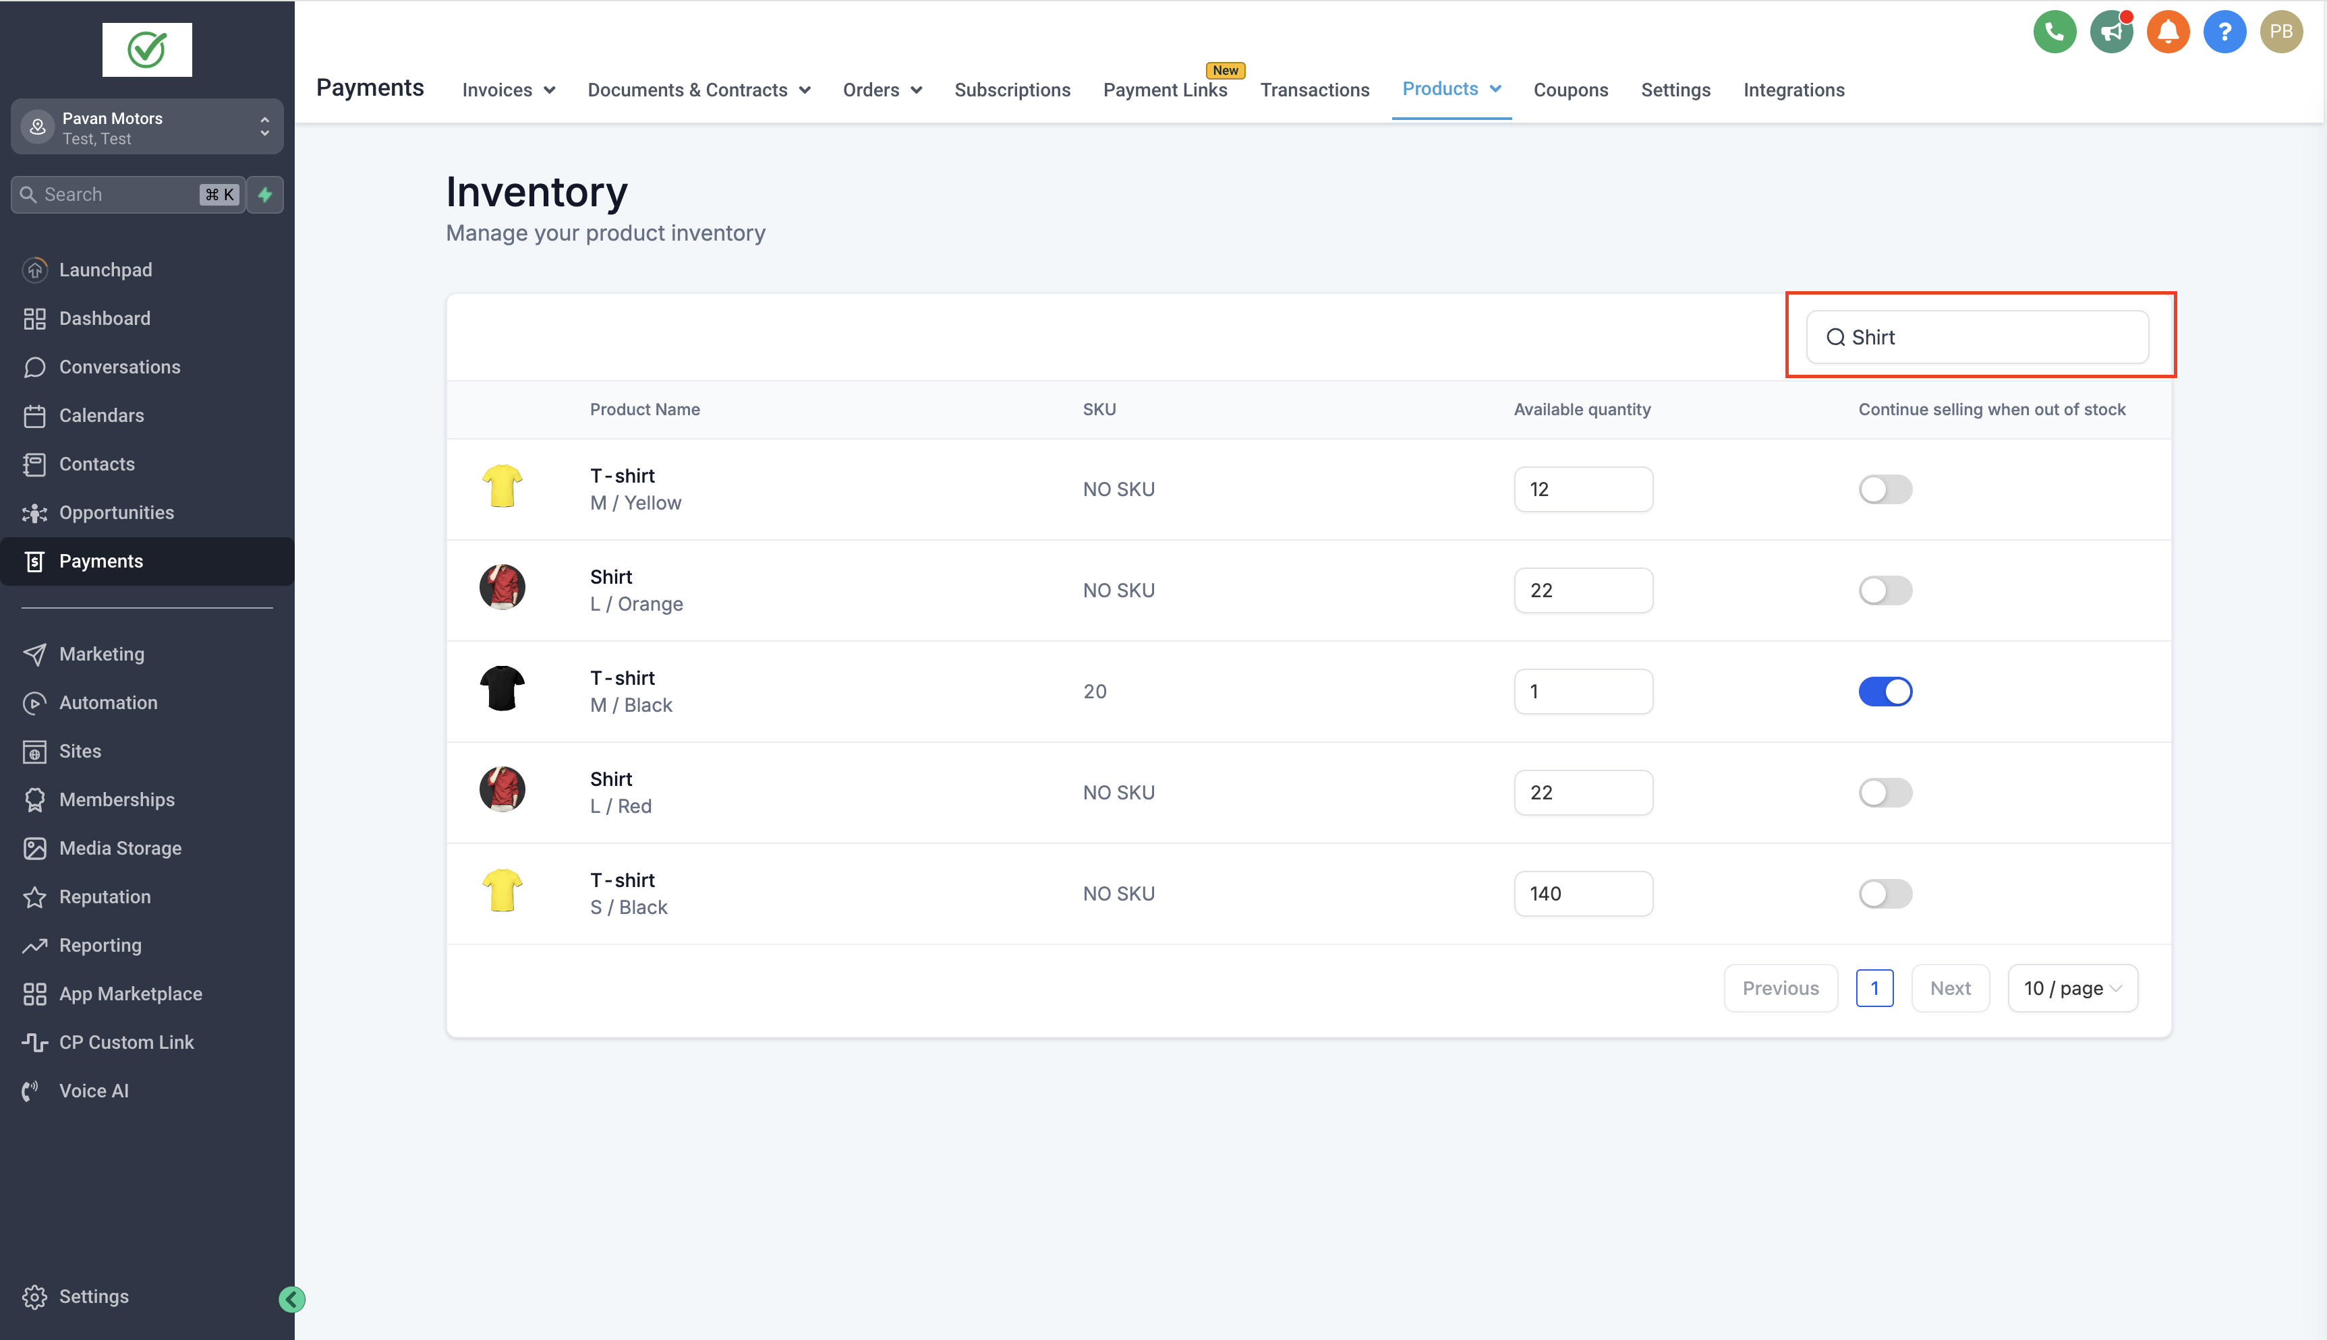Screen dimensions: 2327x1340
Task: Enable continue selling for T-shirt M / Yellow
Action: [x=1884, y=489]
